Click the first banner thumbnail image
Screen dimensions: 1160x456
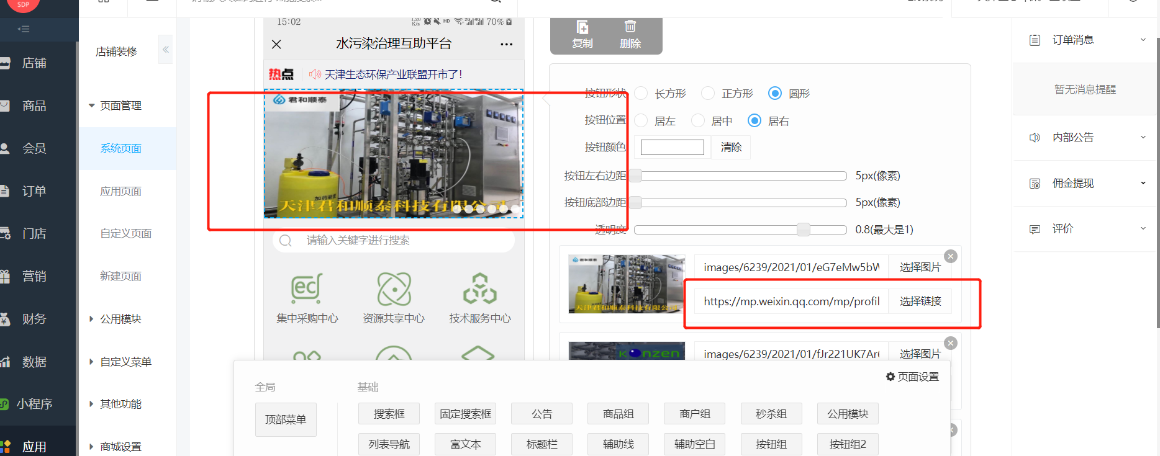pos(627,284)
